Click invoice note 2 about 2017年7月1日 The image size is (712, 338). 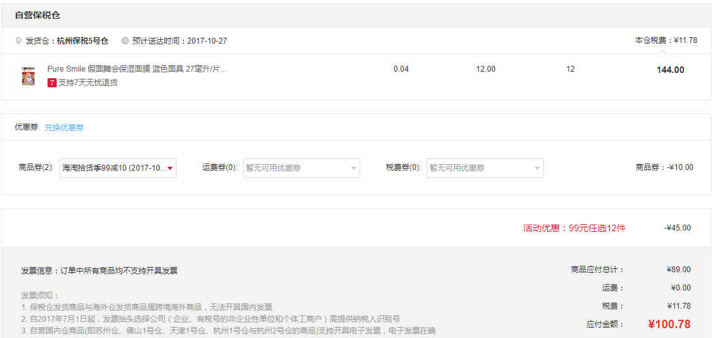pyautogui.click(x=210, y=319)
